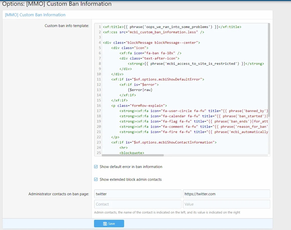The image size is (291, 230).
Task: Click the 'Custom ban info template:' label
Action: tap(67, 26)
